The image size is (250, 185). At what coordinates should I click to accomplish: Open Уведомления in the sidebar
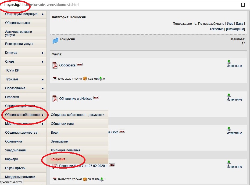click(x=24, y=150)
